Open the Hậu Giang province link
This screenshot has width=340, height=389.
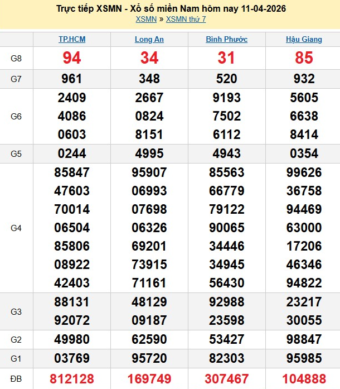click(304, 40)
